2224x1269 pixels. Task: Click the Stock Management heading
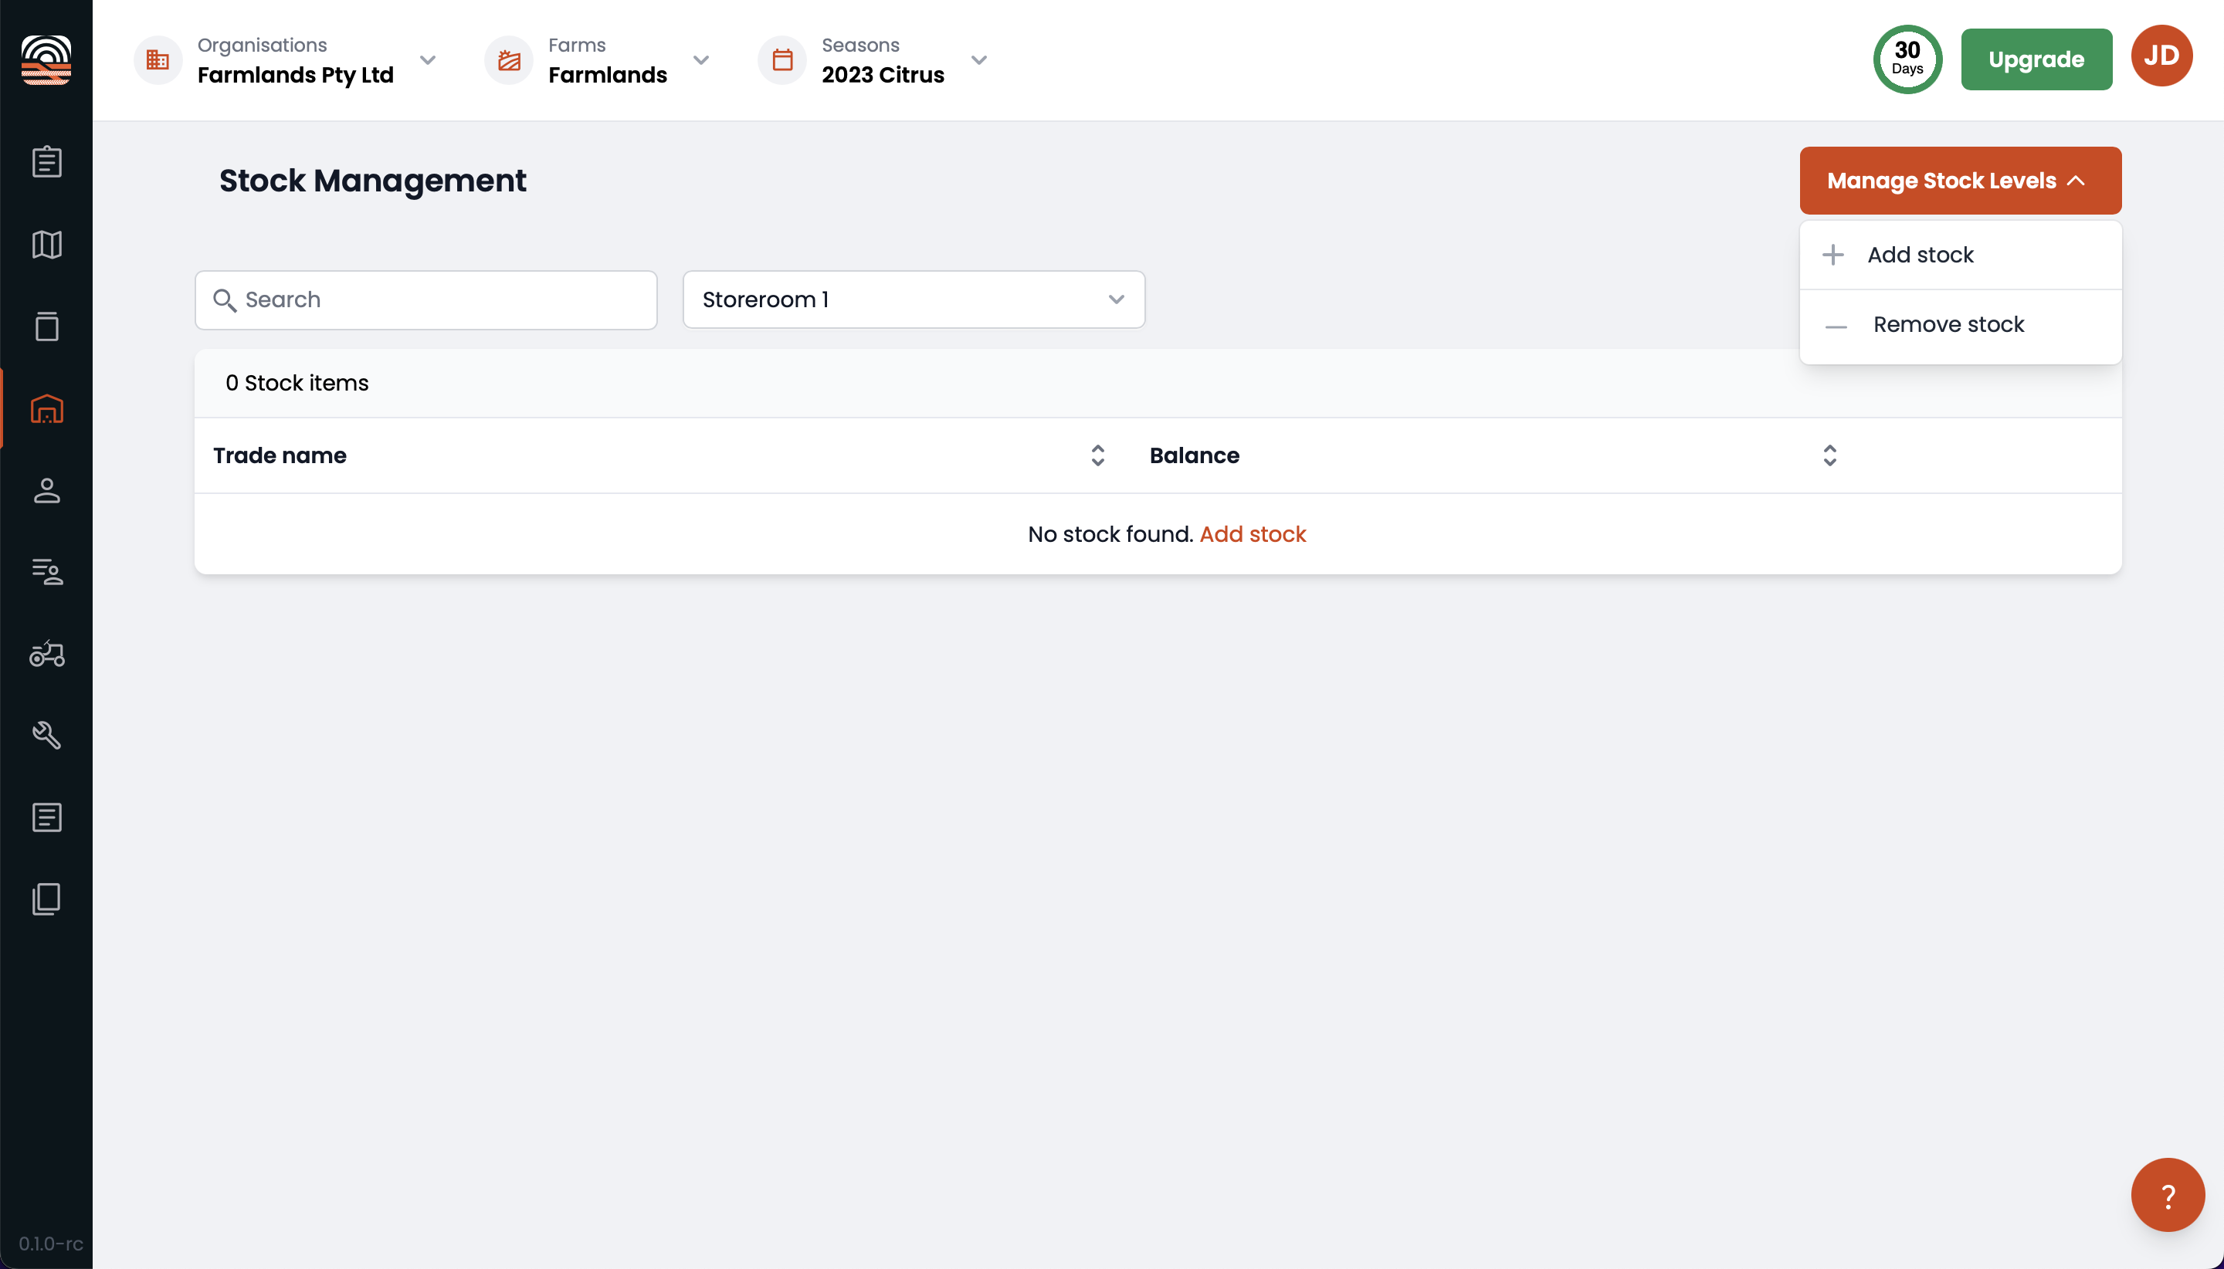click(x=372, y=181)
